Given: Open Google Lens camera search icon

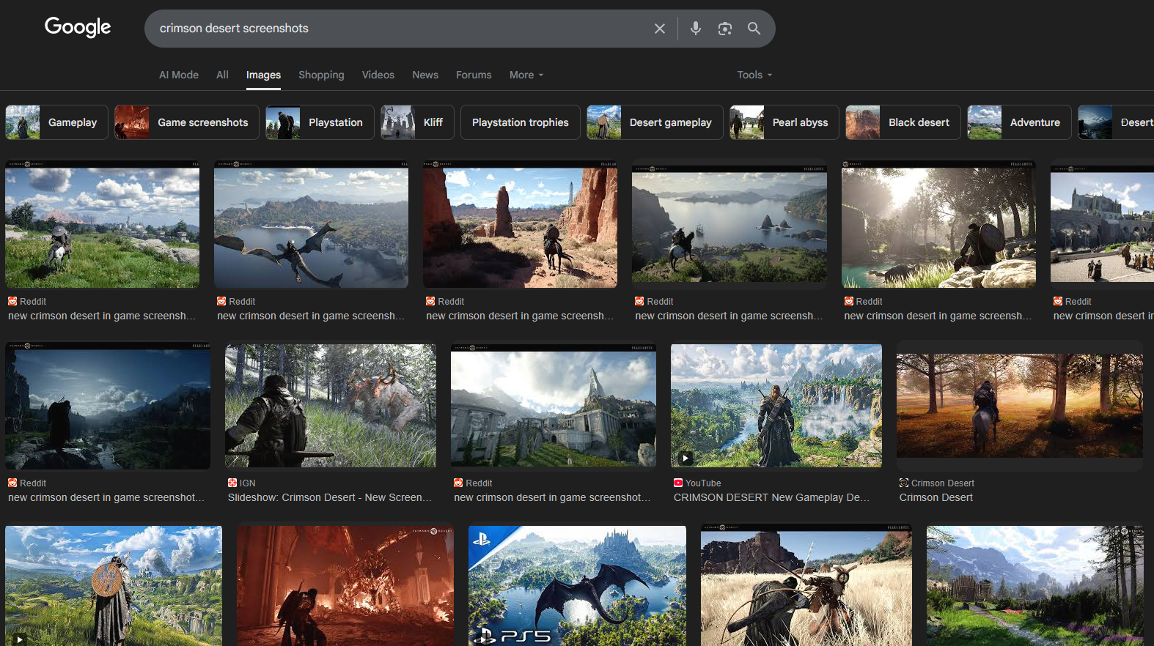Looking at the screenshot, I should (724, 29).
